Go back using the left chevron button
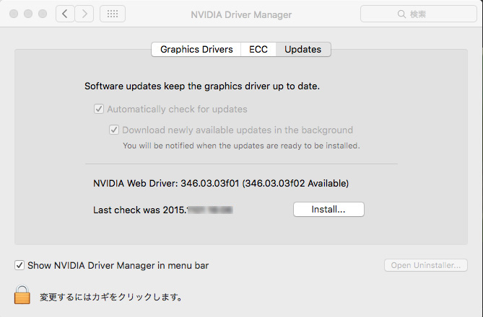The width and height of the screenshot is (483, 317). tap(65, 14)
